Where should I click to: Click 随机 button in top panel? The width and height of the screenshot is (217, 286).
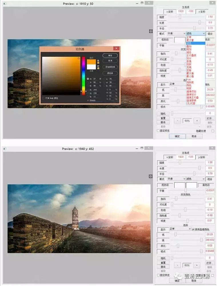(163, 114)
